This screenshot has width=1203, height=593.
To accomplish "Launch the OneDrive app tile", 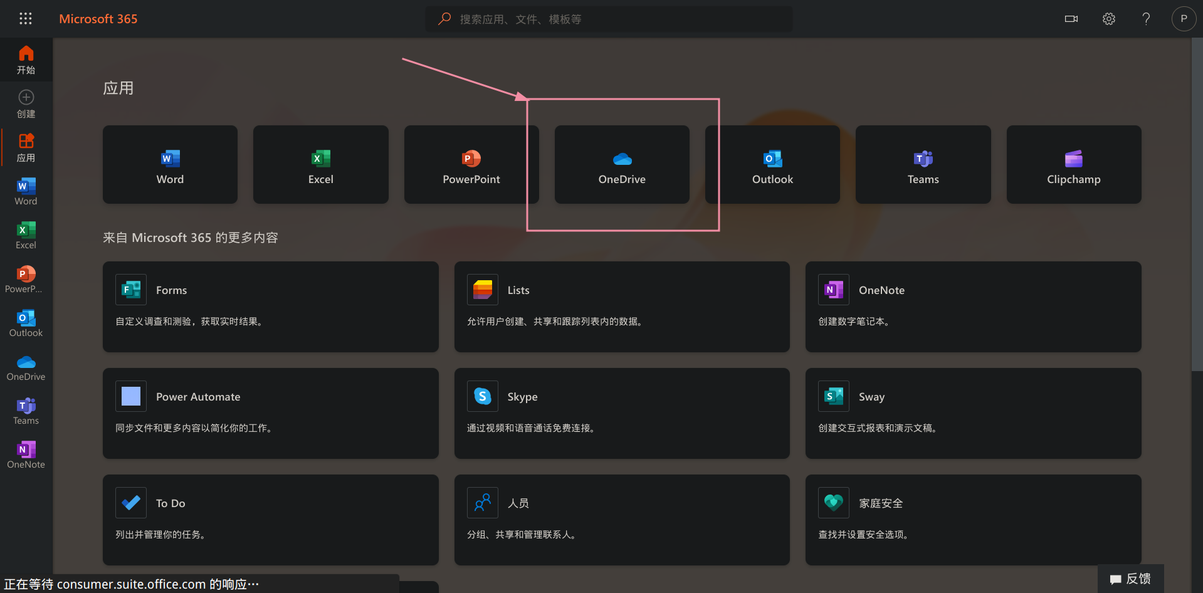I will coord(622,164).
